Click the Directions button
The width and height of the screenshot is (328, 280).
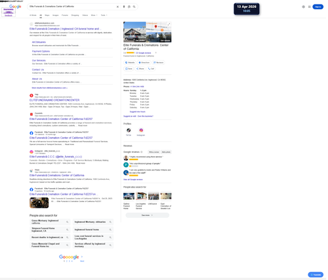(x=144, y=62)
